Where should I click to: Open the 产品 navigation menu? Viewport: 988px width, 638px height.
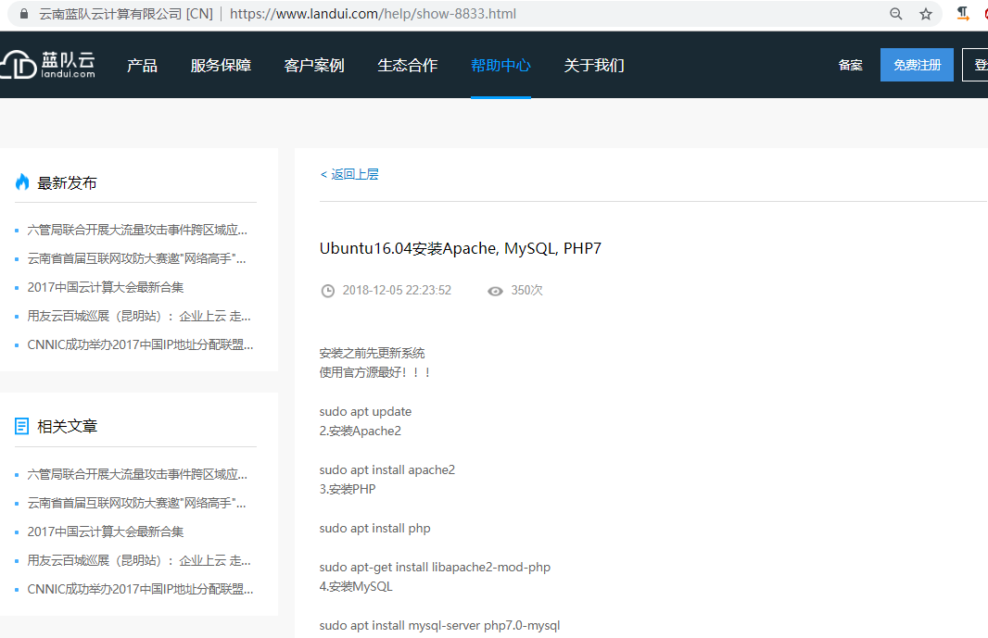(x=142, y=65)
